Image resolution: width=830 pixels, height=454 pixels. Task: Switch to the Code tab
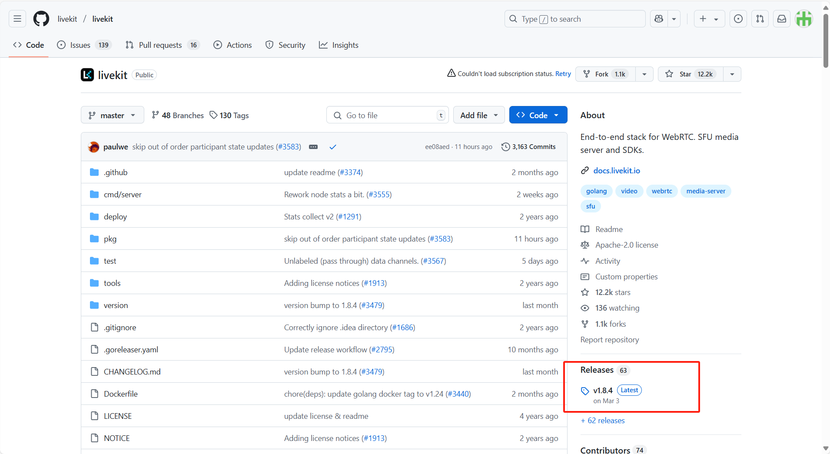[29, 45]
